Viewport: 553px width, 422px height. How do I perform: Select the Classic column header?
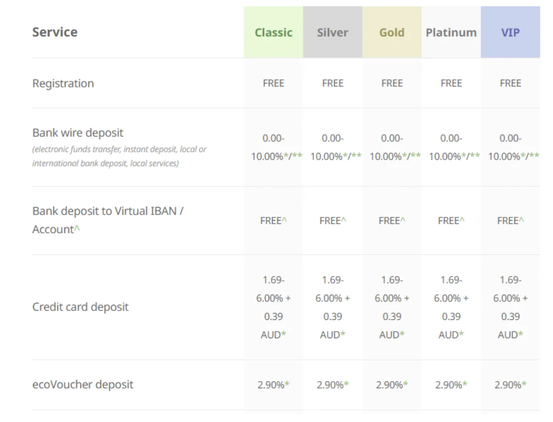coord(273,33)
